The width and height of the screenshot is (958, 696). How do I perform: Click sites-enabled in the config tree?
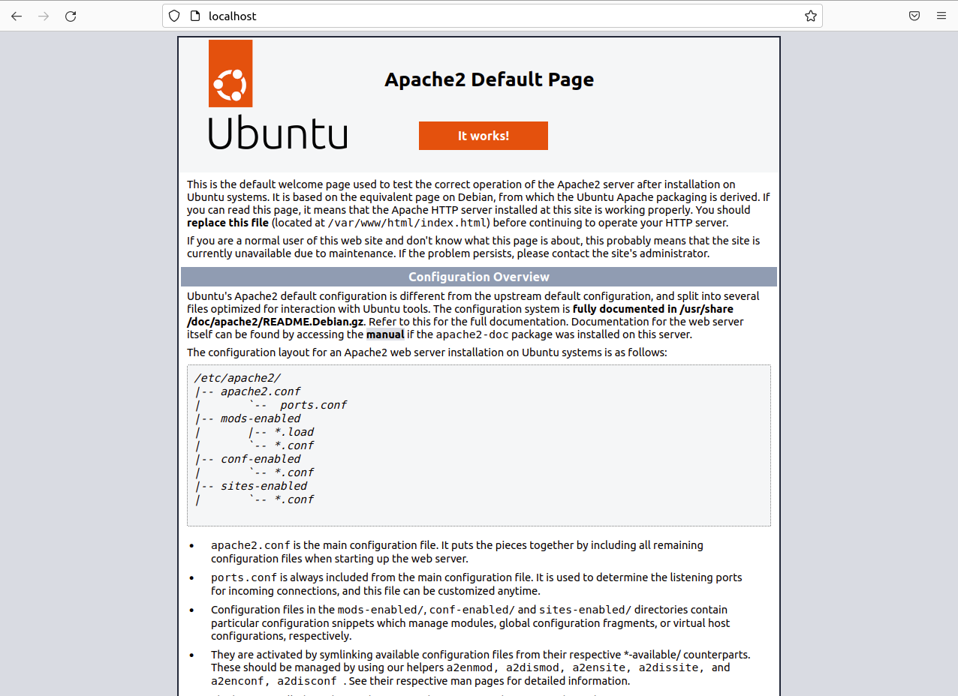tap(264, 486)
